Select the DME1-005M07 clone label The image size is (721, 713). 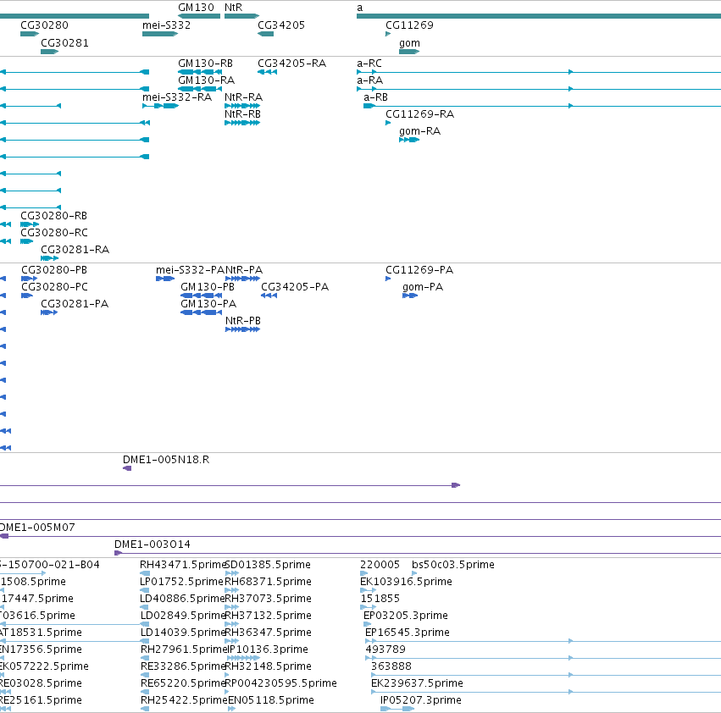tap(37, 528)
